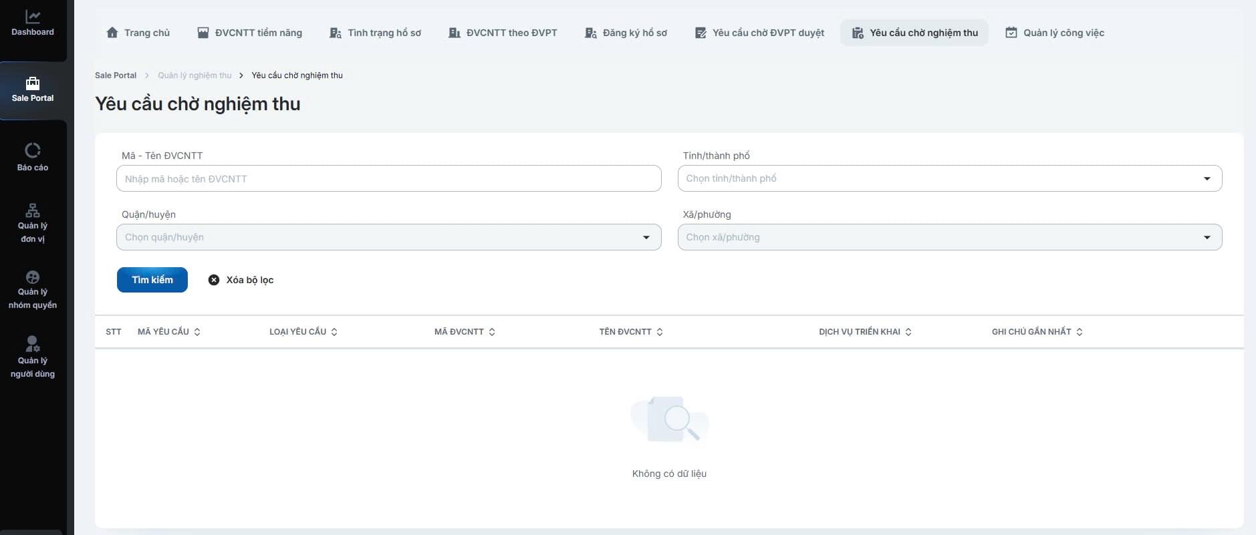Viewport: 1256px width, 535px height.
Task: Open the Quận/huyện dropdown
Action: pos(646,237)
